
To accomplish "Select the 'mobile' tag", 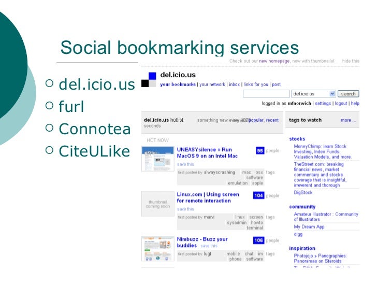I will tap(233, 253).
